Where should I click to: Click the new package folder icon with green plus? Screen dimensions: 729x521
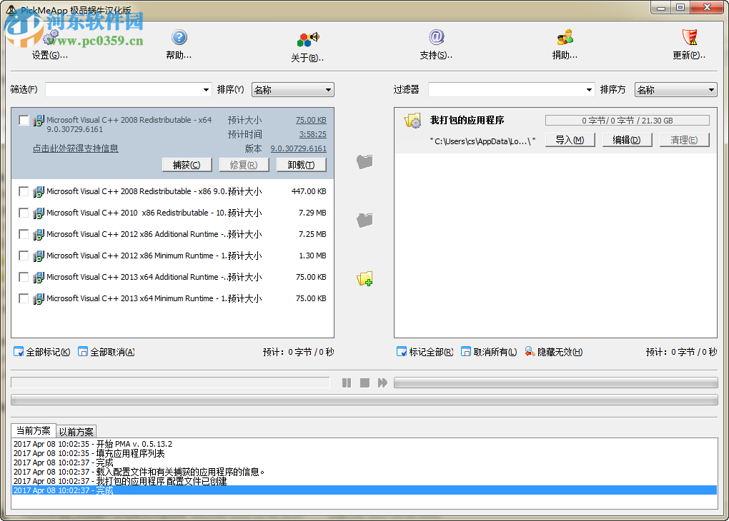click(x=364, y=278)
